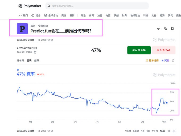Open the 体育 category

tap(91, 15)
